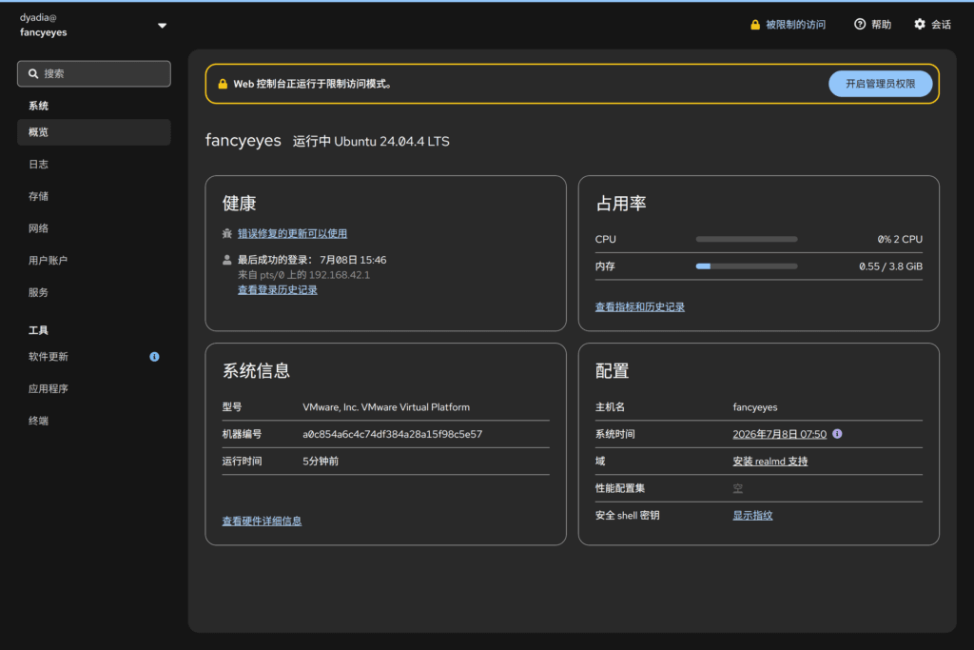
Task: Click the search magnifier icon
Action: (x=33, y=74)
